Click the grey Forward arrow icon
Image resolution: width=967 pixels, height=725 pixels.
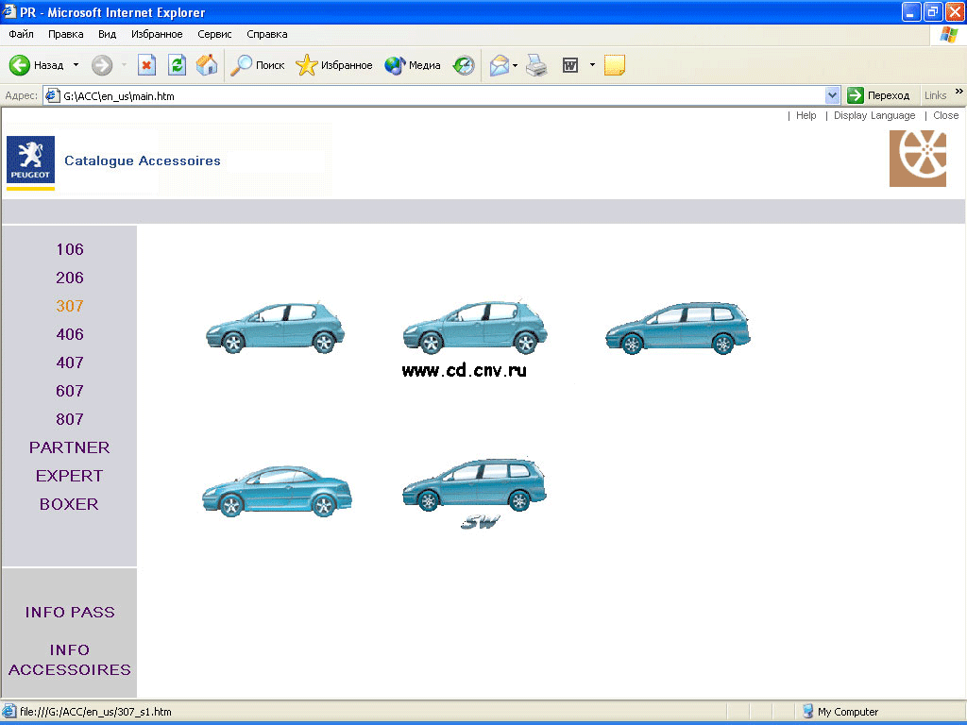pyautogui.click(x=102, y=65)
